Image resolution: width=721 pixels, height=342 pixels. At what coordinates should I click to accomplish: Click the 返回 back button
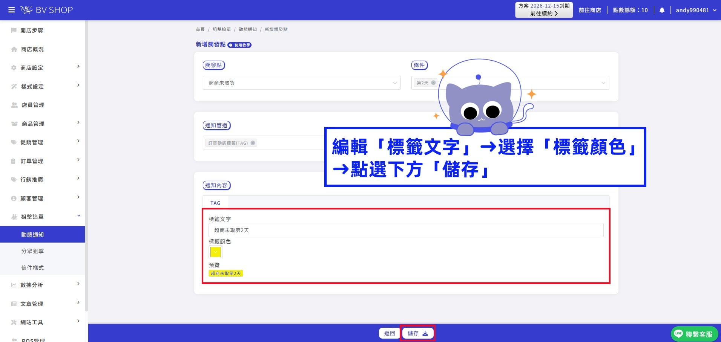point(390,333)
